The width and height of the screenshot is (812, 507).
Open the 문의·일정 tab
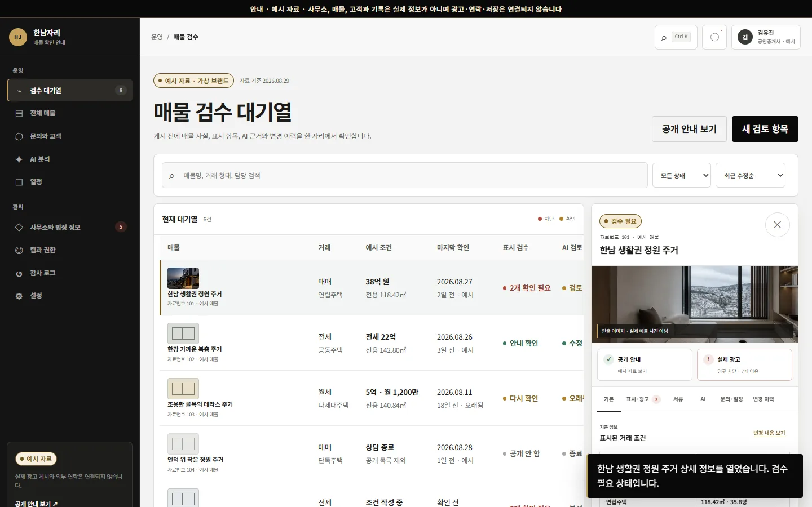(x=731, y=399)
